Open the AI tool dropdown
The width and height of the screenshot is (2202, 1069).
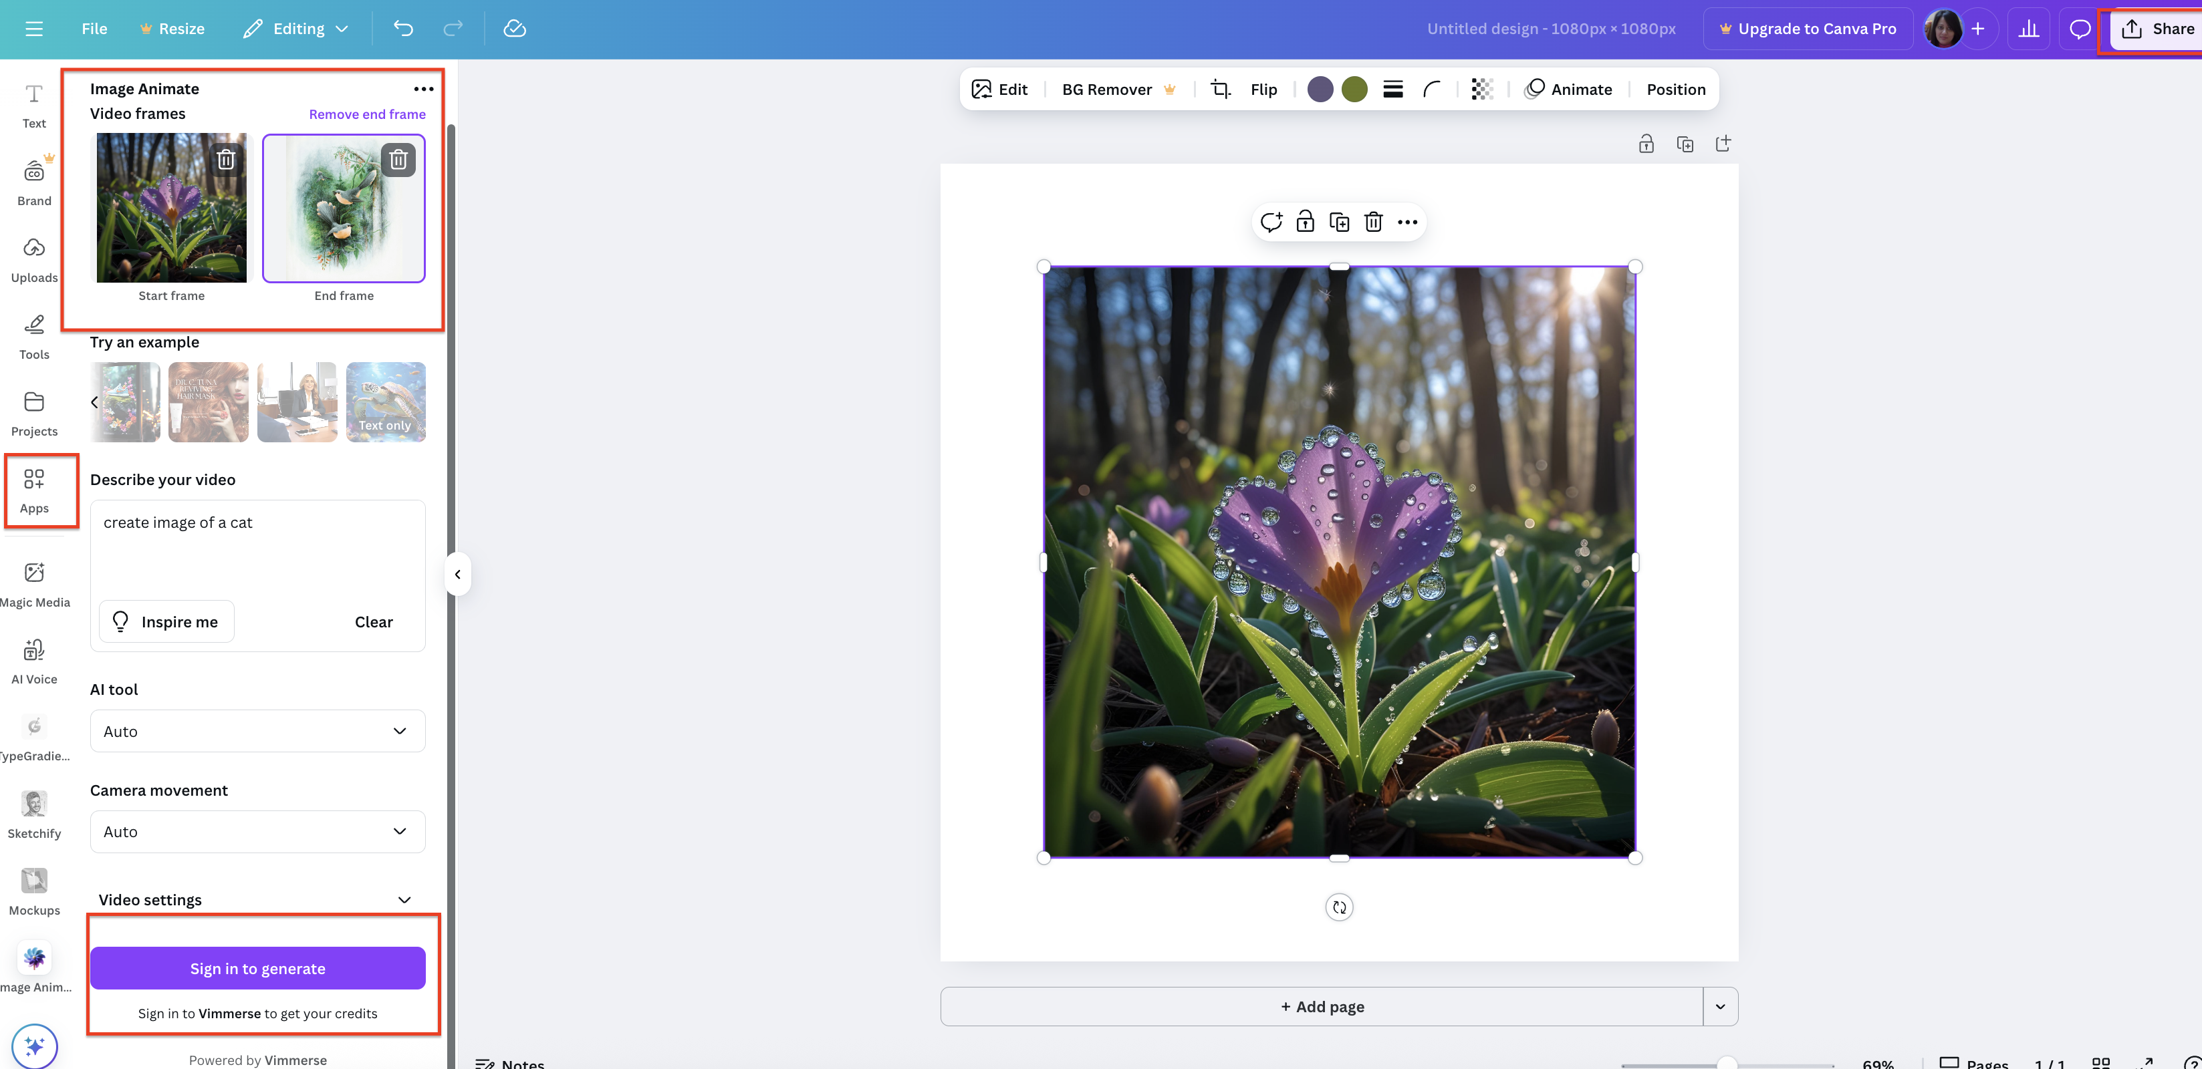pos(257,731)
